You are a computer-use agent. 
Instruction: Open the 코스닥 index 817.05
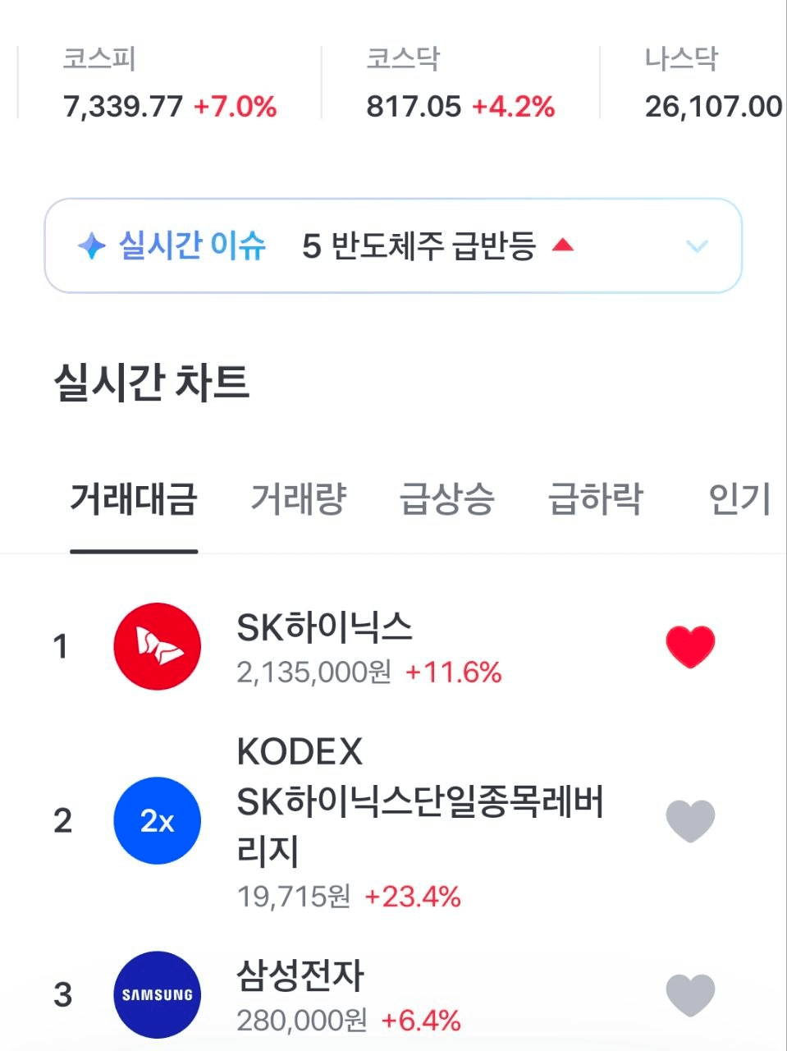(460, 82)
